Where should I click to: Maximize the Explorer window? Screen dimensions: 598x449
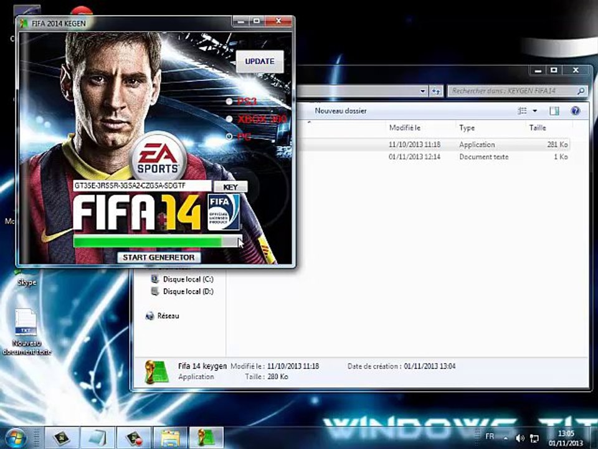click(554, 70)
